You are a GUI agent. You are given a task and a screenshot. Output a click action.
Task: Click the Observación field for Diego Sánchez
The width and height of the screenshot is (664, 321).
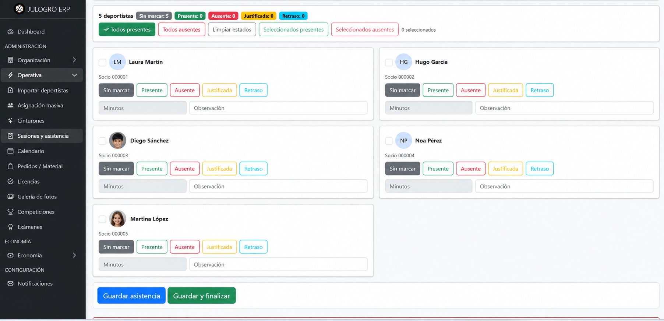click(x=278, y=186)
